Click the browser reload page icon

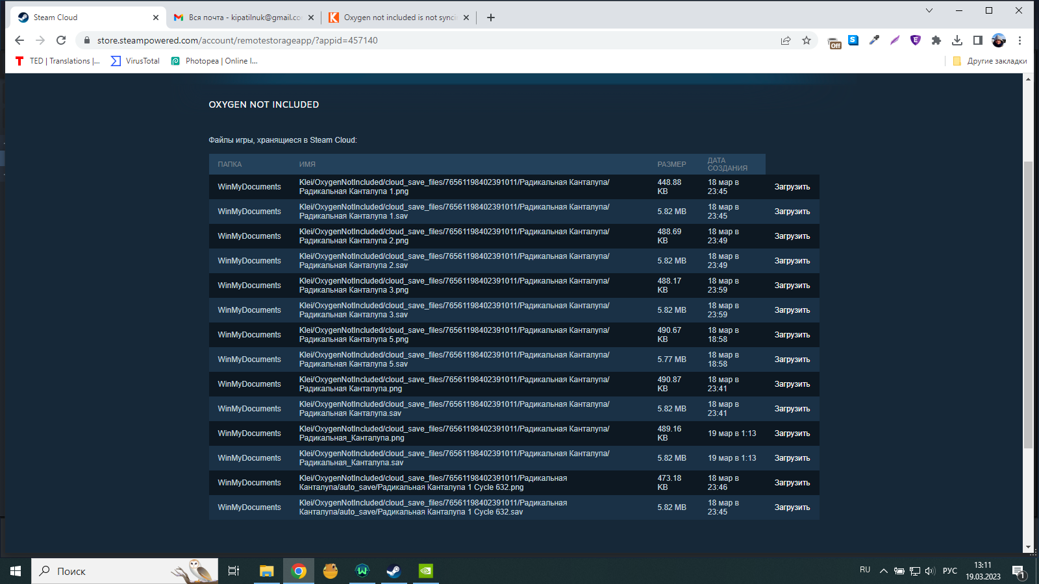(61, 40)
